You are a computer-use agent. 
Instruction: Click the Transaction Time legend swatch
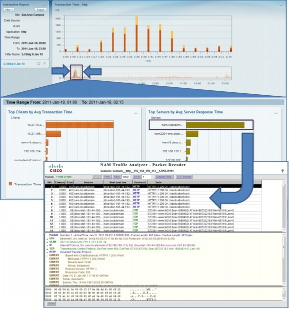click(10, 184)
